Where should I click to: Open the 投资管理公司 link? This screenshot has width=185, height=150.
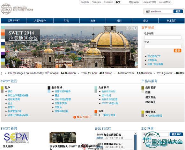pyautogui.click(x=15, y=111)
